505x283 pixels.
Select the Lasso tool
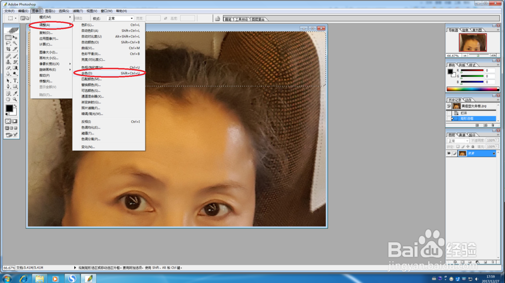point(8,43)
